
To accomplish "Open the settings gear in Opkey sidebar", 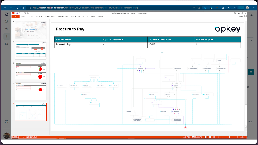I will [x=7, y=122].
